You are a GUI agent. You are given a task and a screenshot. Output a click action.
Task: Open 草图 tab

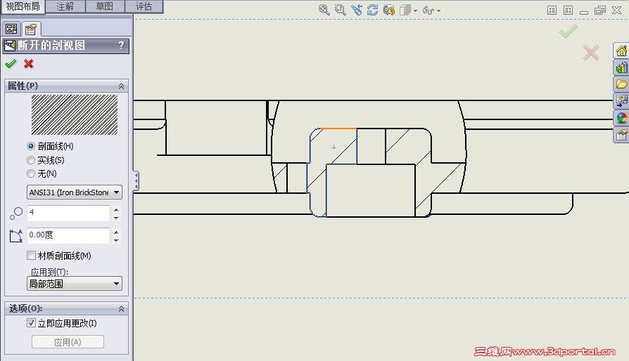(x=105, y=6)
